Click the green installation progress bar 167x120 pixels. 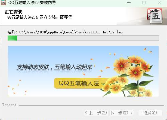83,38
